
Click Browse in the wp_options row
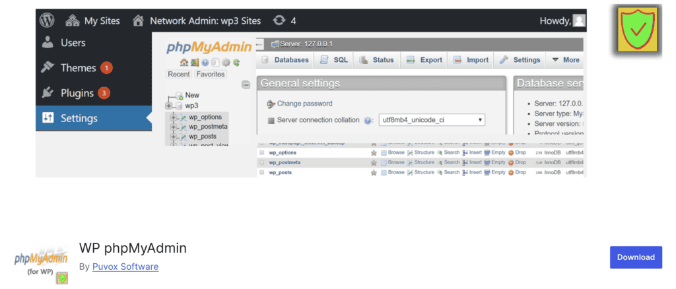coord(393,152)
